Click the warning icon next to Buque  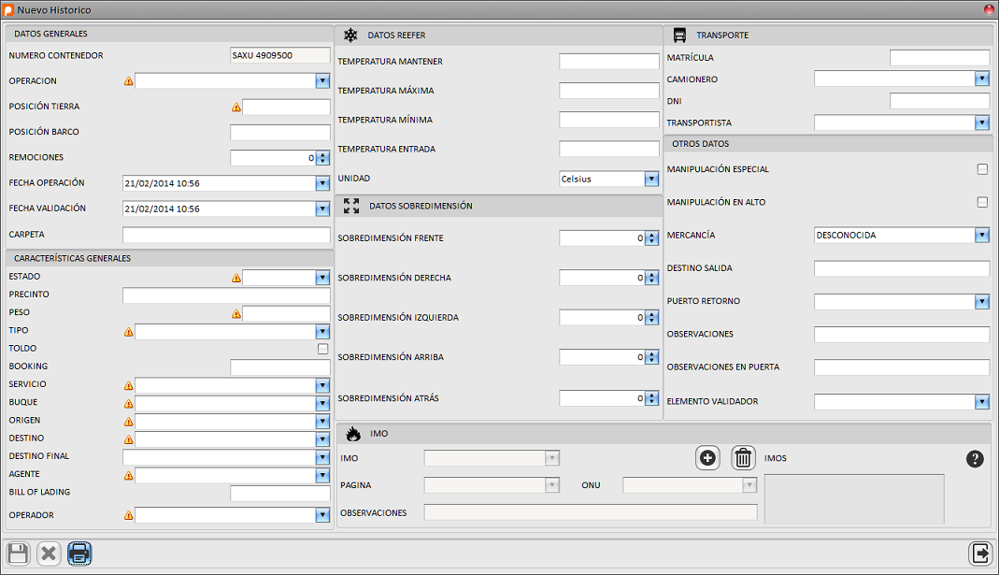[x=129, y=404]
